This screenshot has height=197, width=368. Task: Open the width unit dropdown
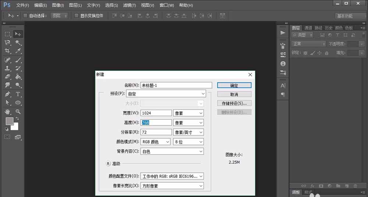pyautogui.click(x=188, y=113)
